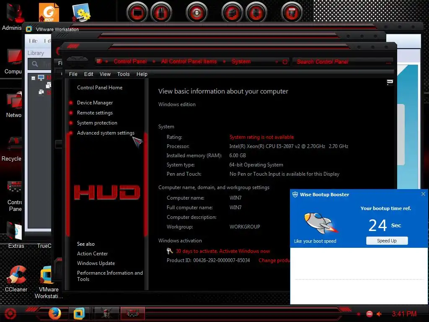Click the first round red dock button
The height and width of the screenshot is (322, 429).
click(x=137, y=13)
